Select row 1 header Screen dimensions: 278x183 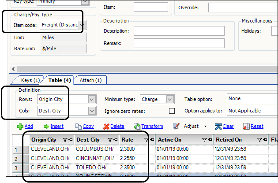point(21,149)
